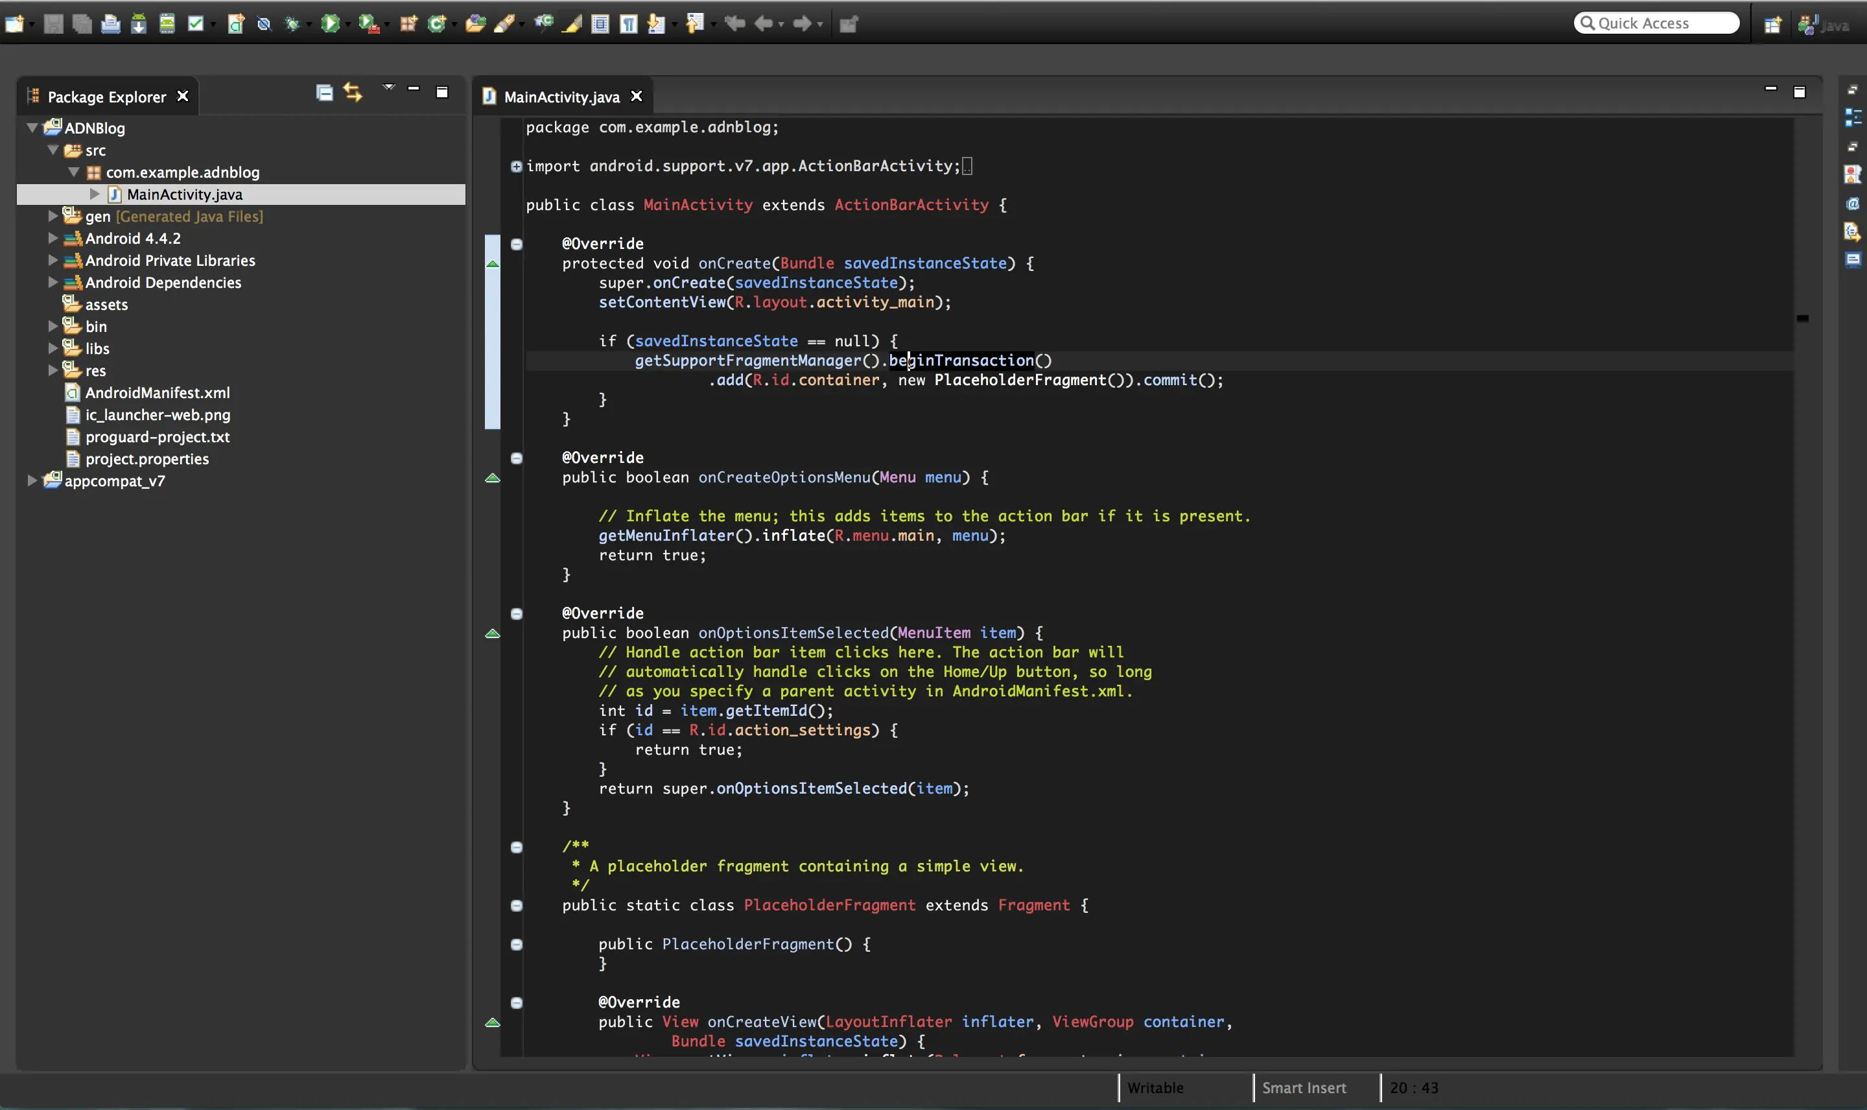Image resolution: width=1867 pixels, height=1110 pixels.
Task: Switch to the Java perspective
Action: [x=1824, y=25]
